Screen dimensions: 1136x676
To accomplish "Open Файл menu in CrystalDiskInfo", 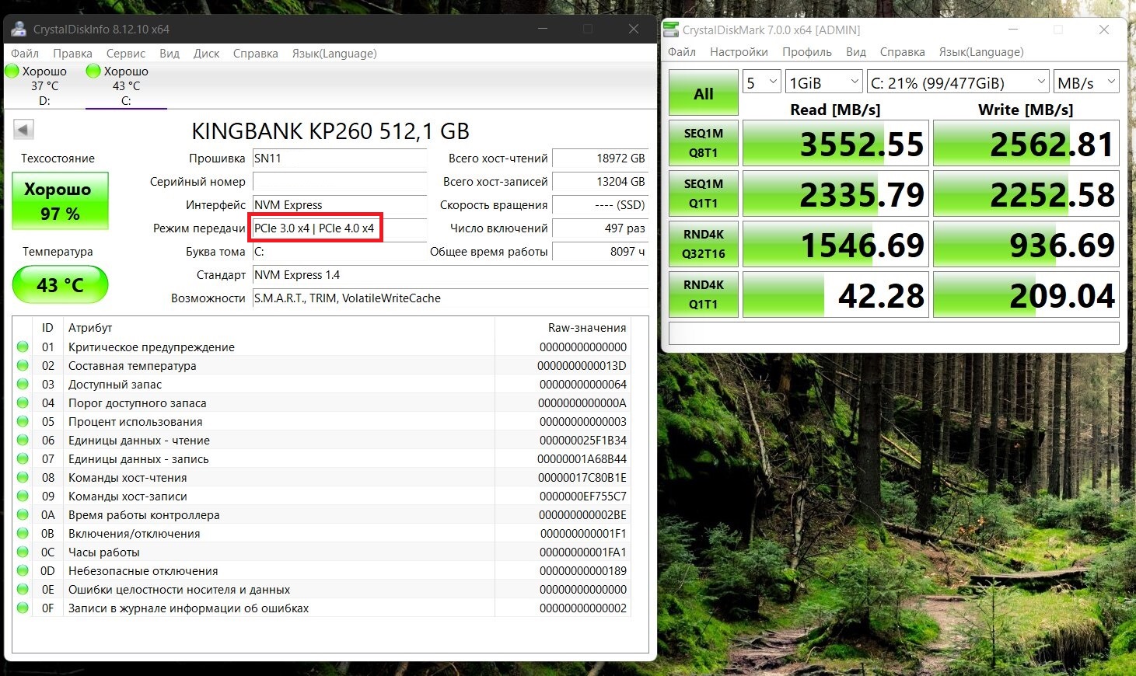I will pos(25,54).
